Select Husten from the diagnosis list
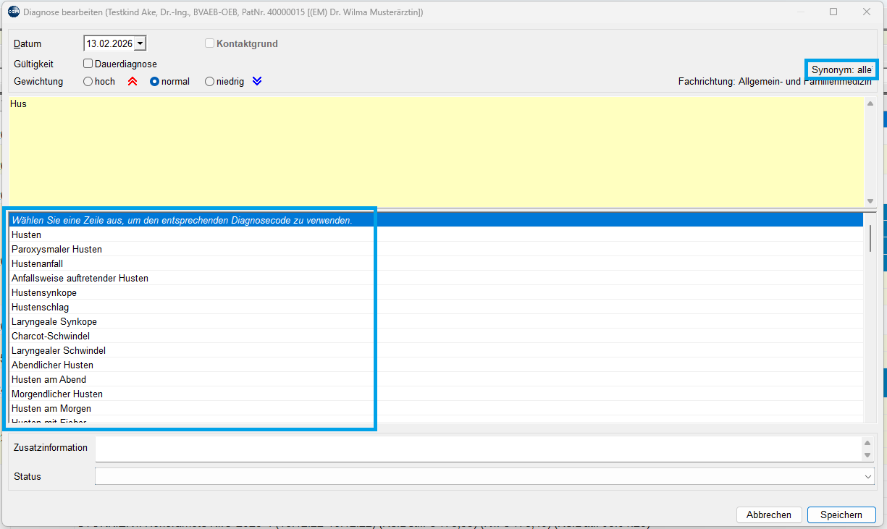887x529 pixels. click(x=27, y=235)
